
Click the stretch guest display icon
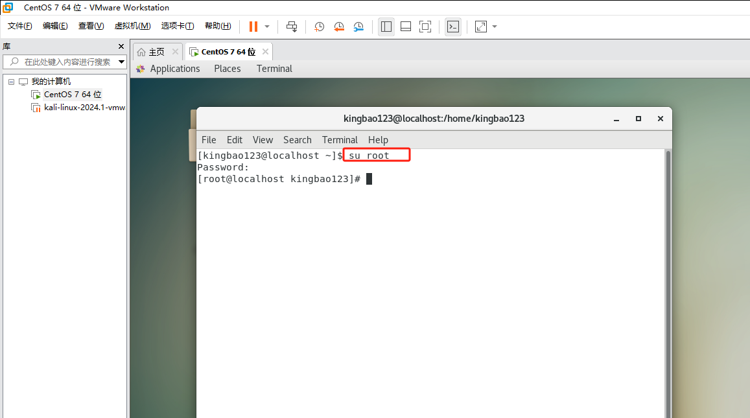click(480, 27)
